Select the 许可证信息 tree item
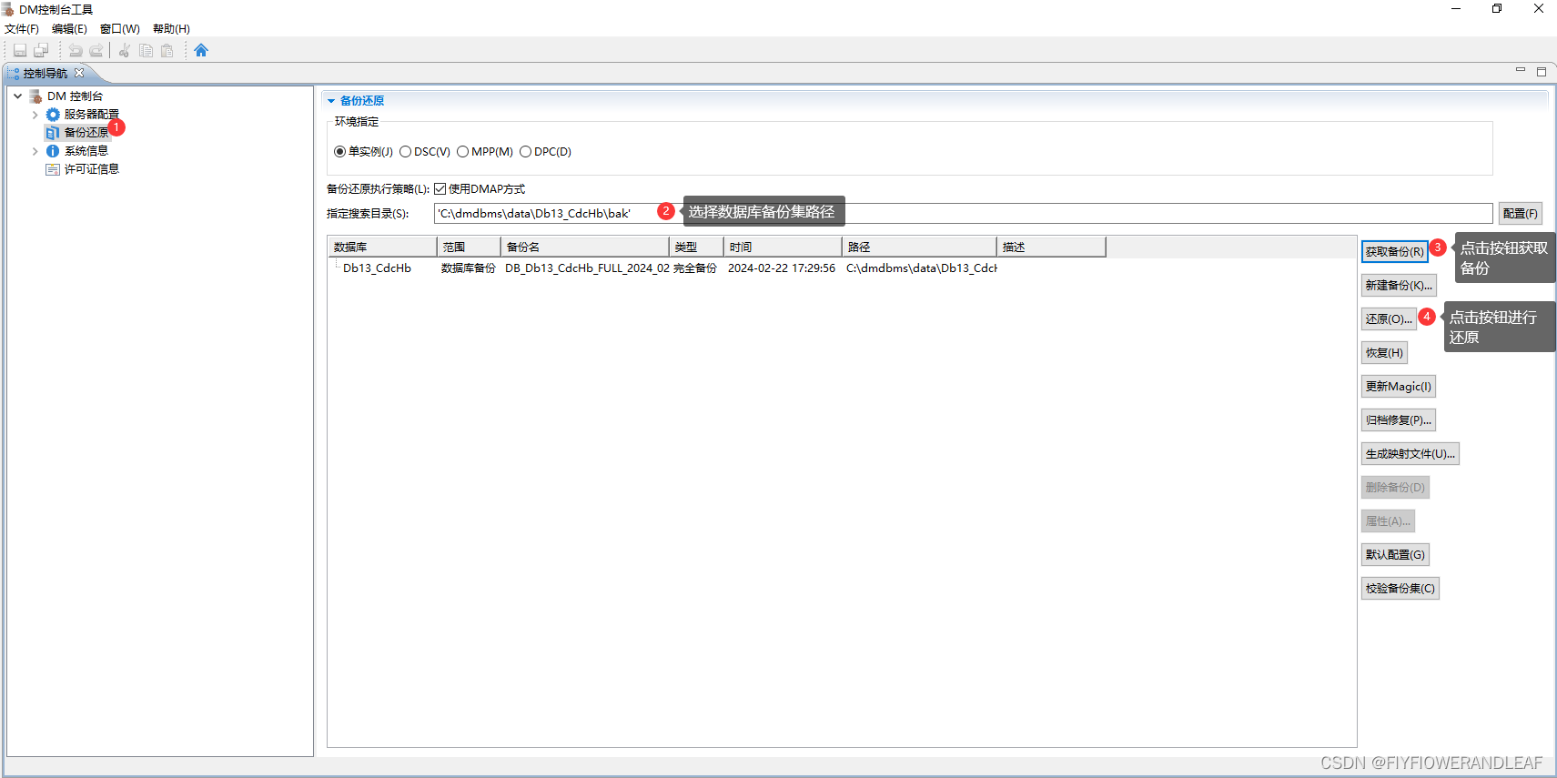Screen dimensions: 1557x778 click(92, 169)
